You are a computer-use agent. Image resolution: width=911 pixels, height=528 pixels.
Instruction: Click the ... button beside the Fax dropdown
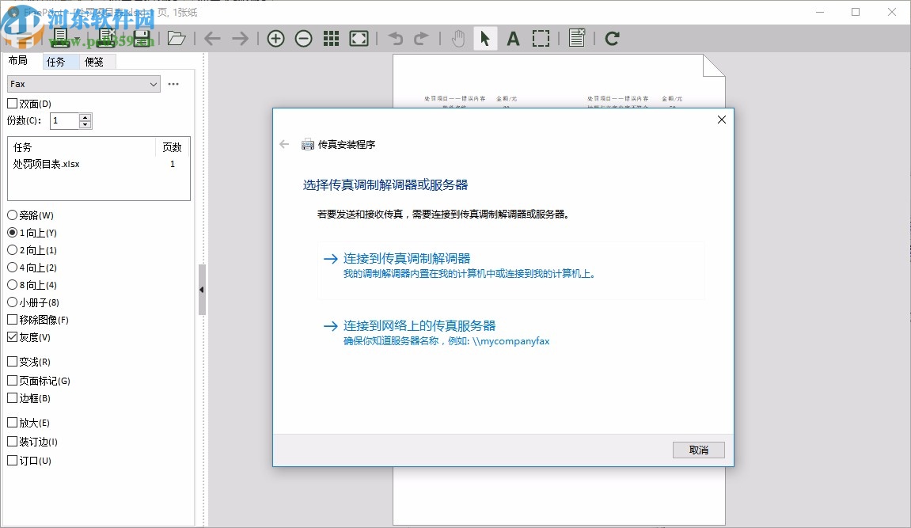[x=174, y=83]
